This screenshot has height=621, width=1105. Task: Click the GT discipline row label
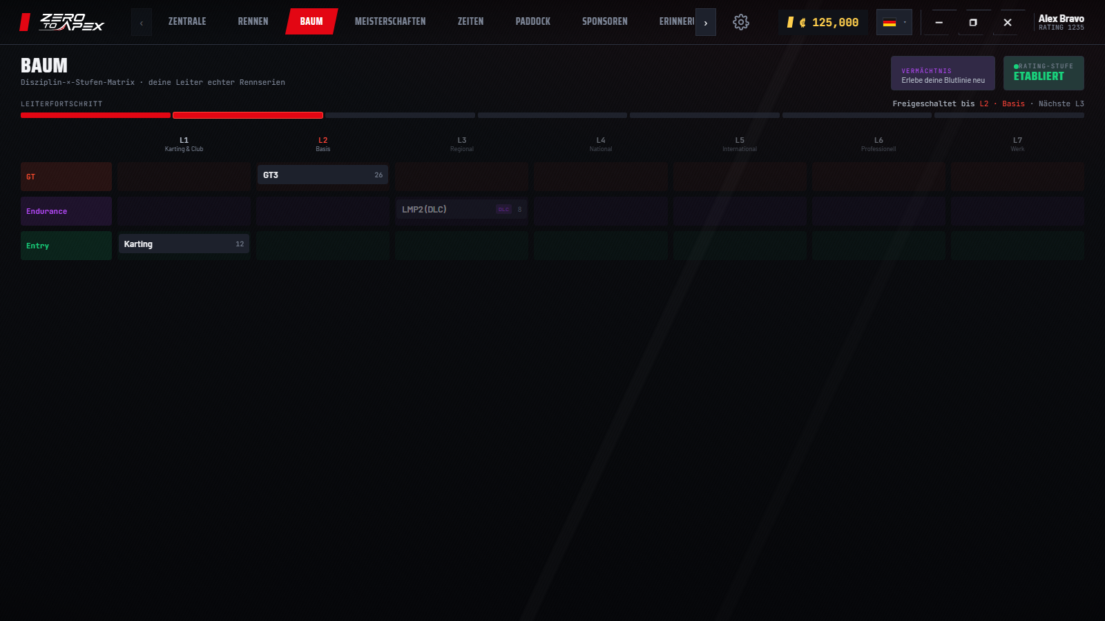[x=66, y=177]
